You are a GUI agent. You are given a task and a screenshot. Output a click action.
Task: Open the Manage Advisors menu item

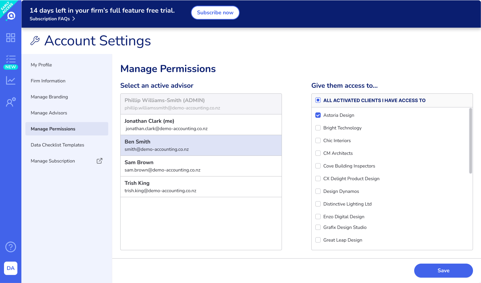click(x=49, y=113)
